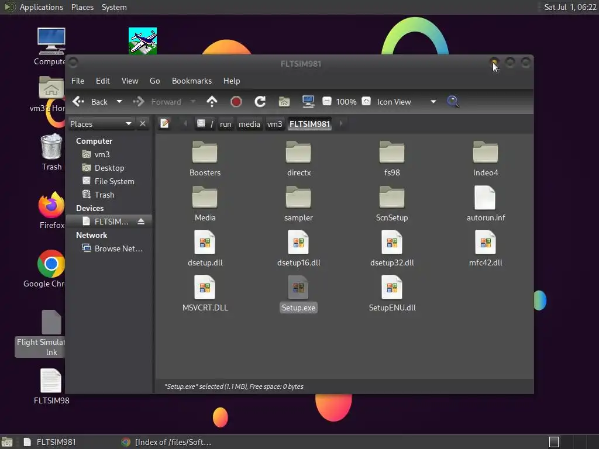Screen dimensions: 599x449
Task: Jump to root in path bar
Action: tap(205, 124)
